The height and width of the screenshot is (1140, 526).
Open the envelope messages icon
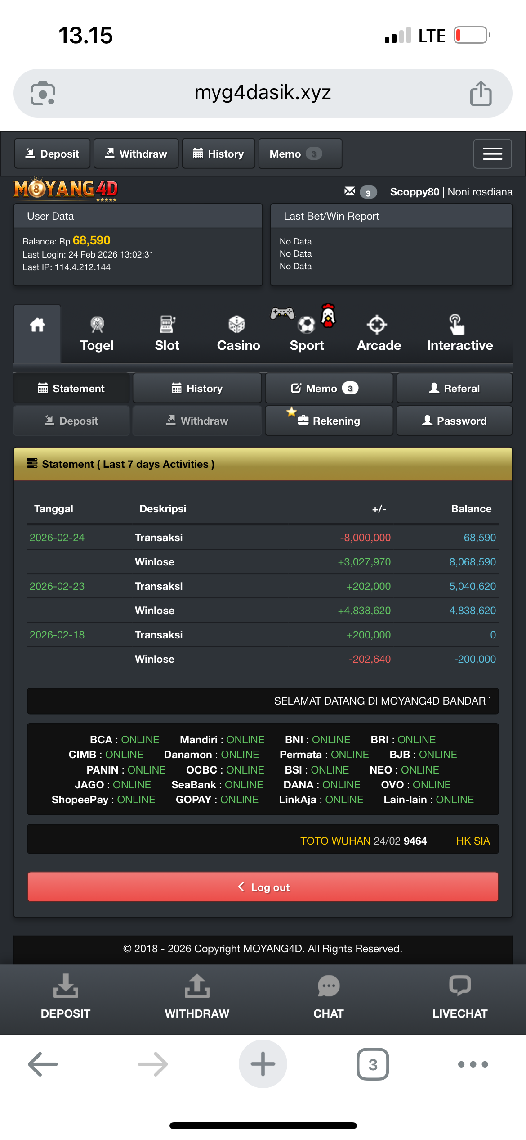pos(349,191)
